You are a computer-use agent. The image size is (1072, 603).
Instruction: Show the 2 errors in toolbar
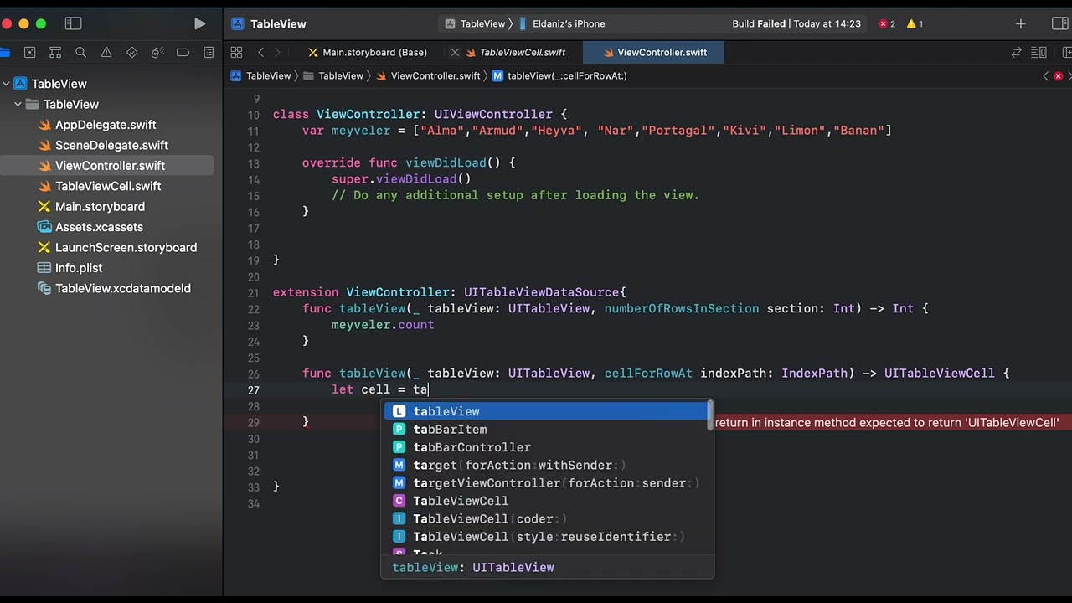[887, 24]
